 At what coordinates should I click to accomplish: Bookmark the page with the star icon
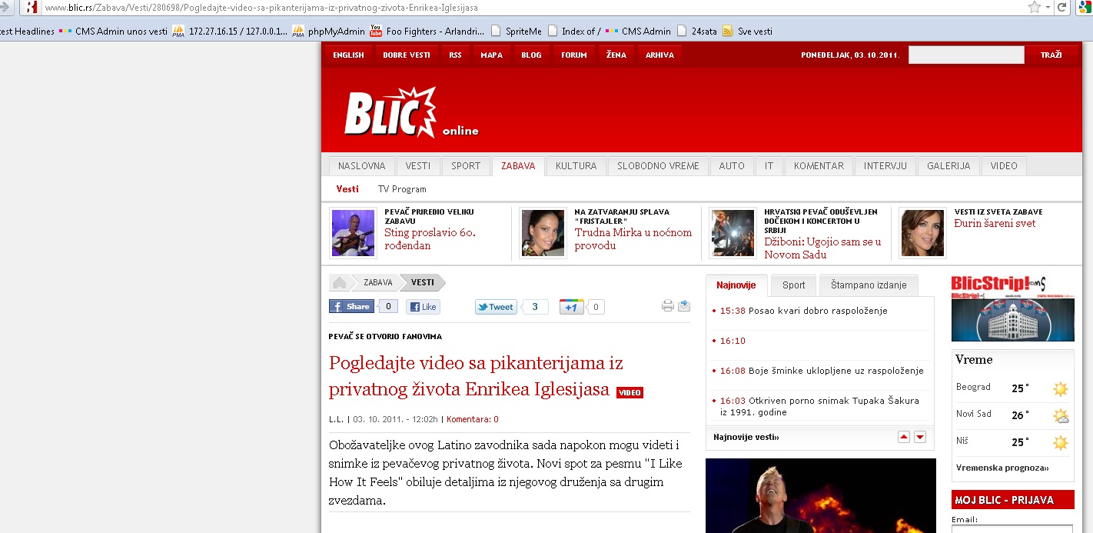[1034, 7]
